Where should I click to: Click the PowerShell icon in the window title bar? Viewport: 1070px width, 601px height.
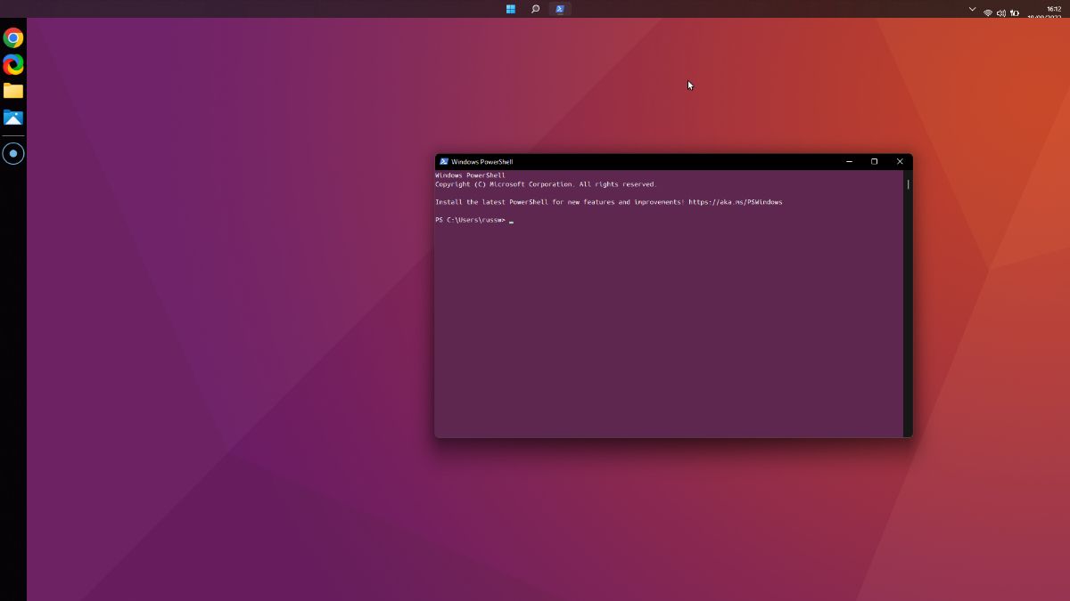coord(443,162)
